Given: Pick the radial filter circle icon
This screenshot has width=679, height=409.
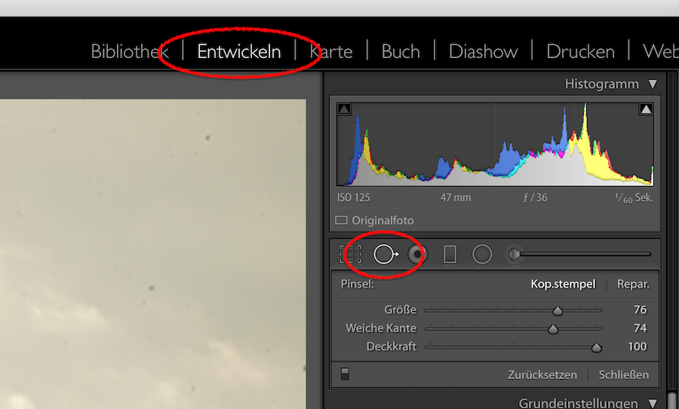Looking at the screenshot, I should 482,255.
